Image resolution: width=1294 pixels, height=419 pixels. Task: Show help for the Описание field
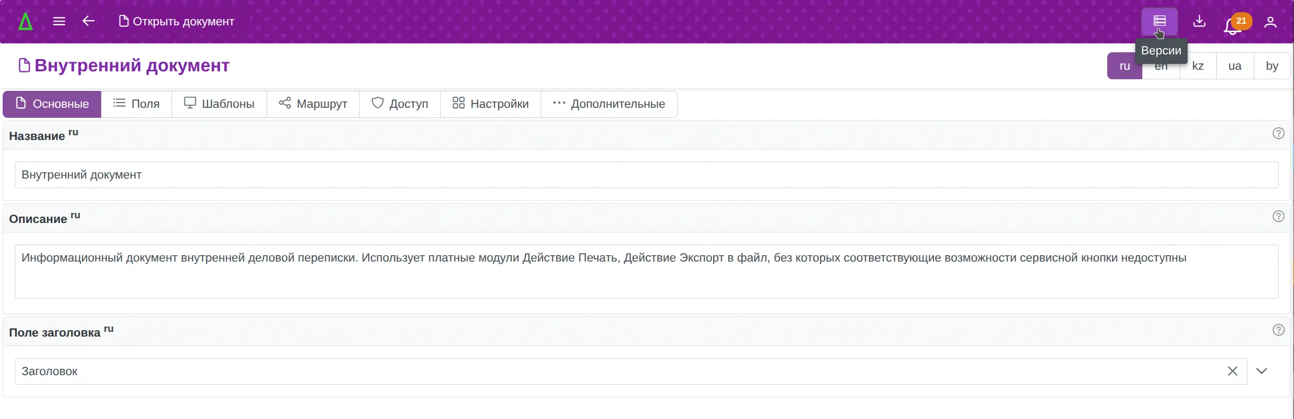point(1278,217)
